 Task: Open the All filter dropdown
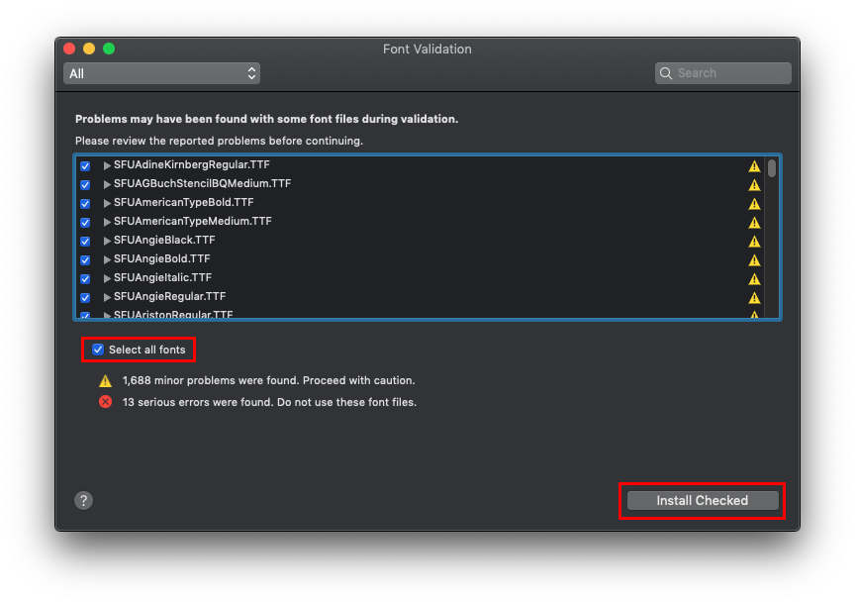pyautogui.click(x=161, y=73)
